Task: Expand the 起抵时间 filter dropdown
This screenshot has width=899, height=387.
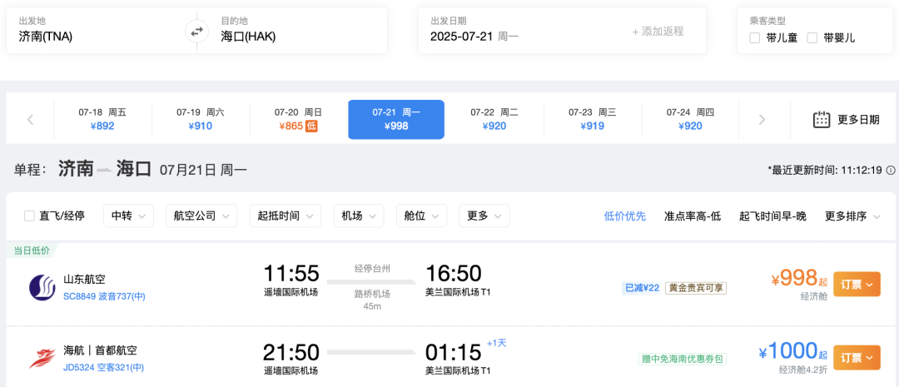Action: pos(285,216)
